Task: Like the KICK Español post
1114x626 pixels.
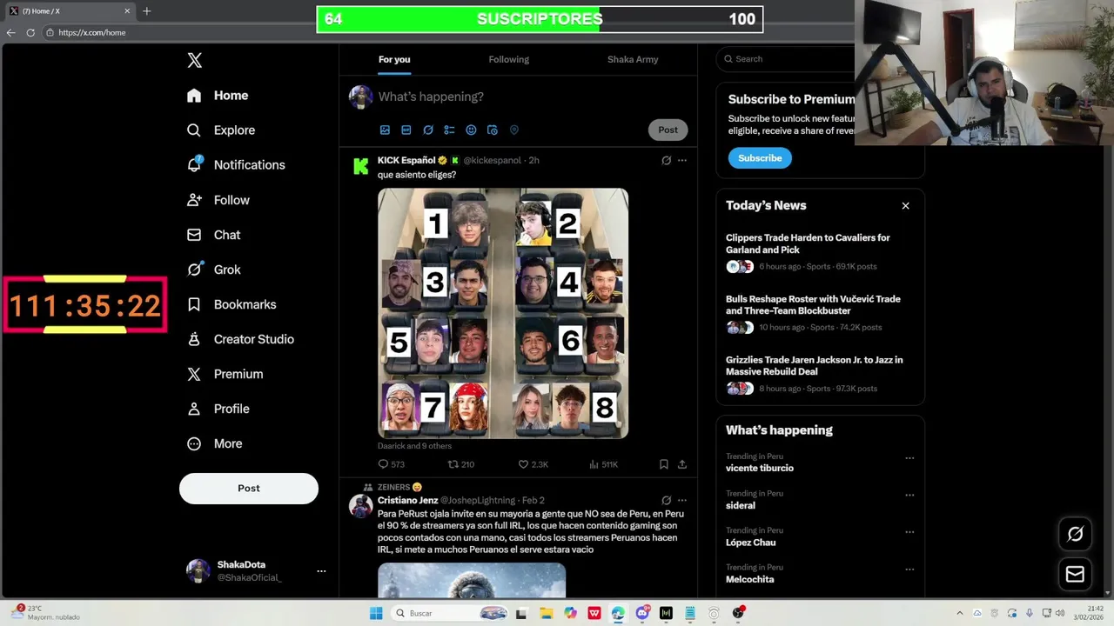Action: [533, 464]
